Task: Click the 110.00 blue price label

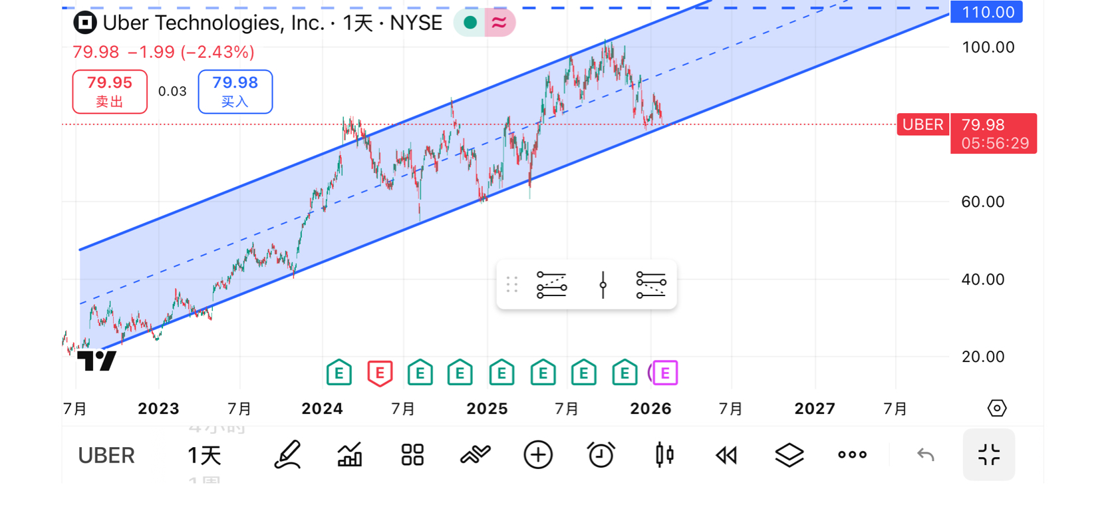Action: point(986,12)
